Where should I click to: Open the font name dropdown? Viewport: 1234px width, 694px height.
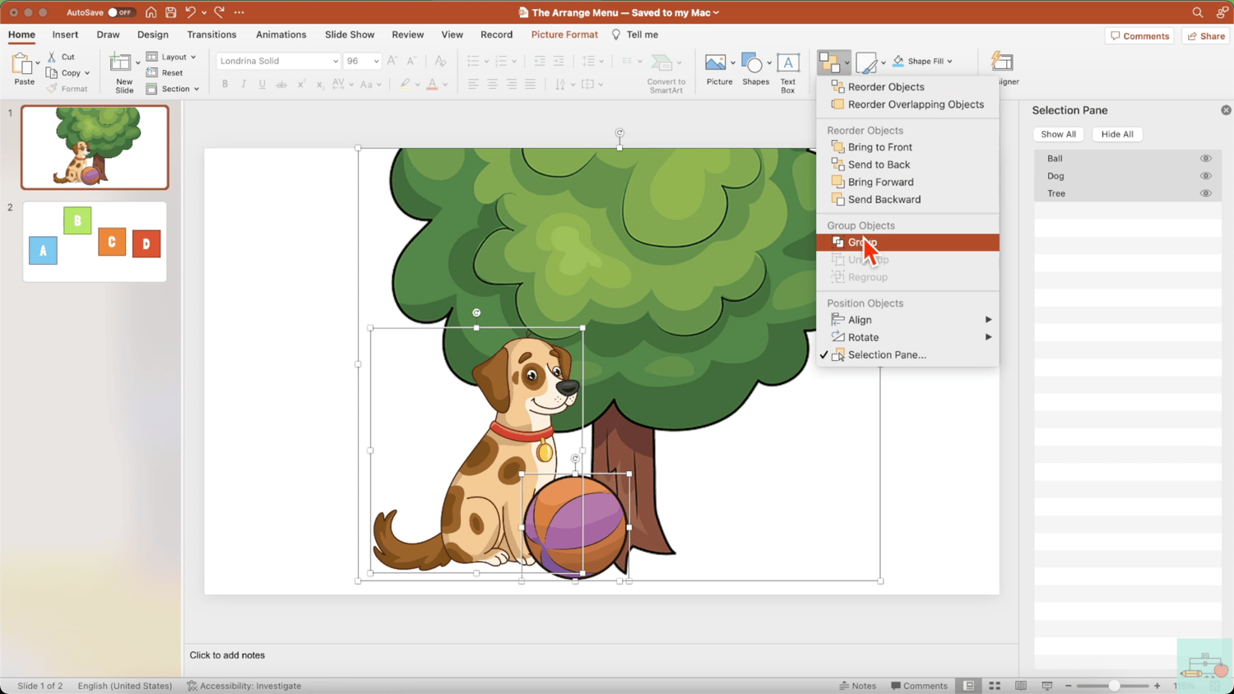point(335,61)
